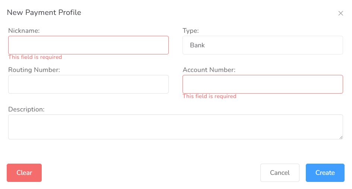Click the "Description:" label text
Screen dimensions: 352x189
pos(26,109)
